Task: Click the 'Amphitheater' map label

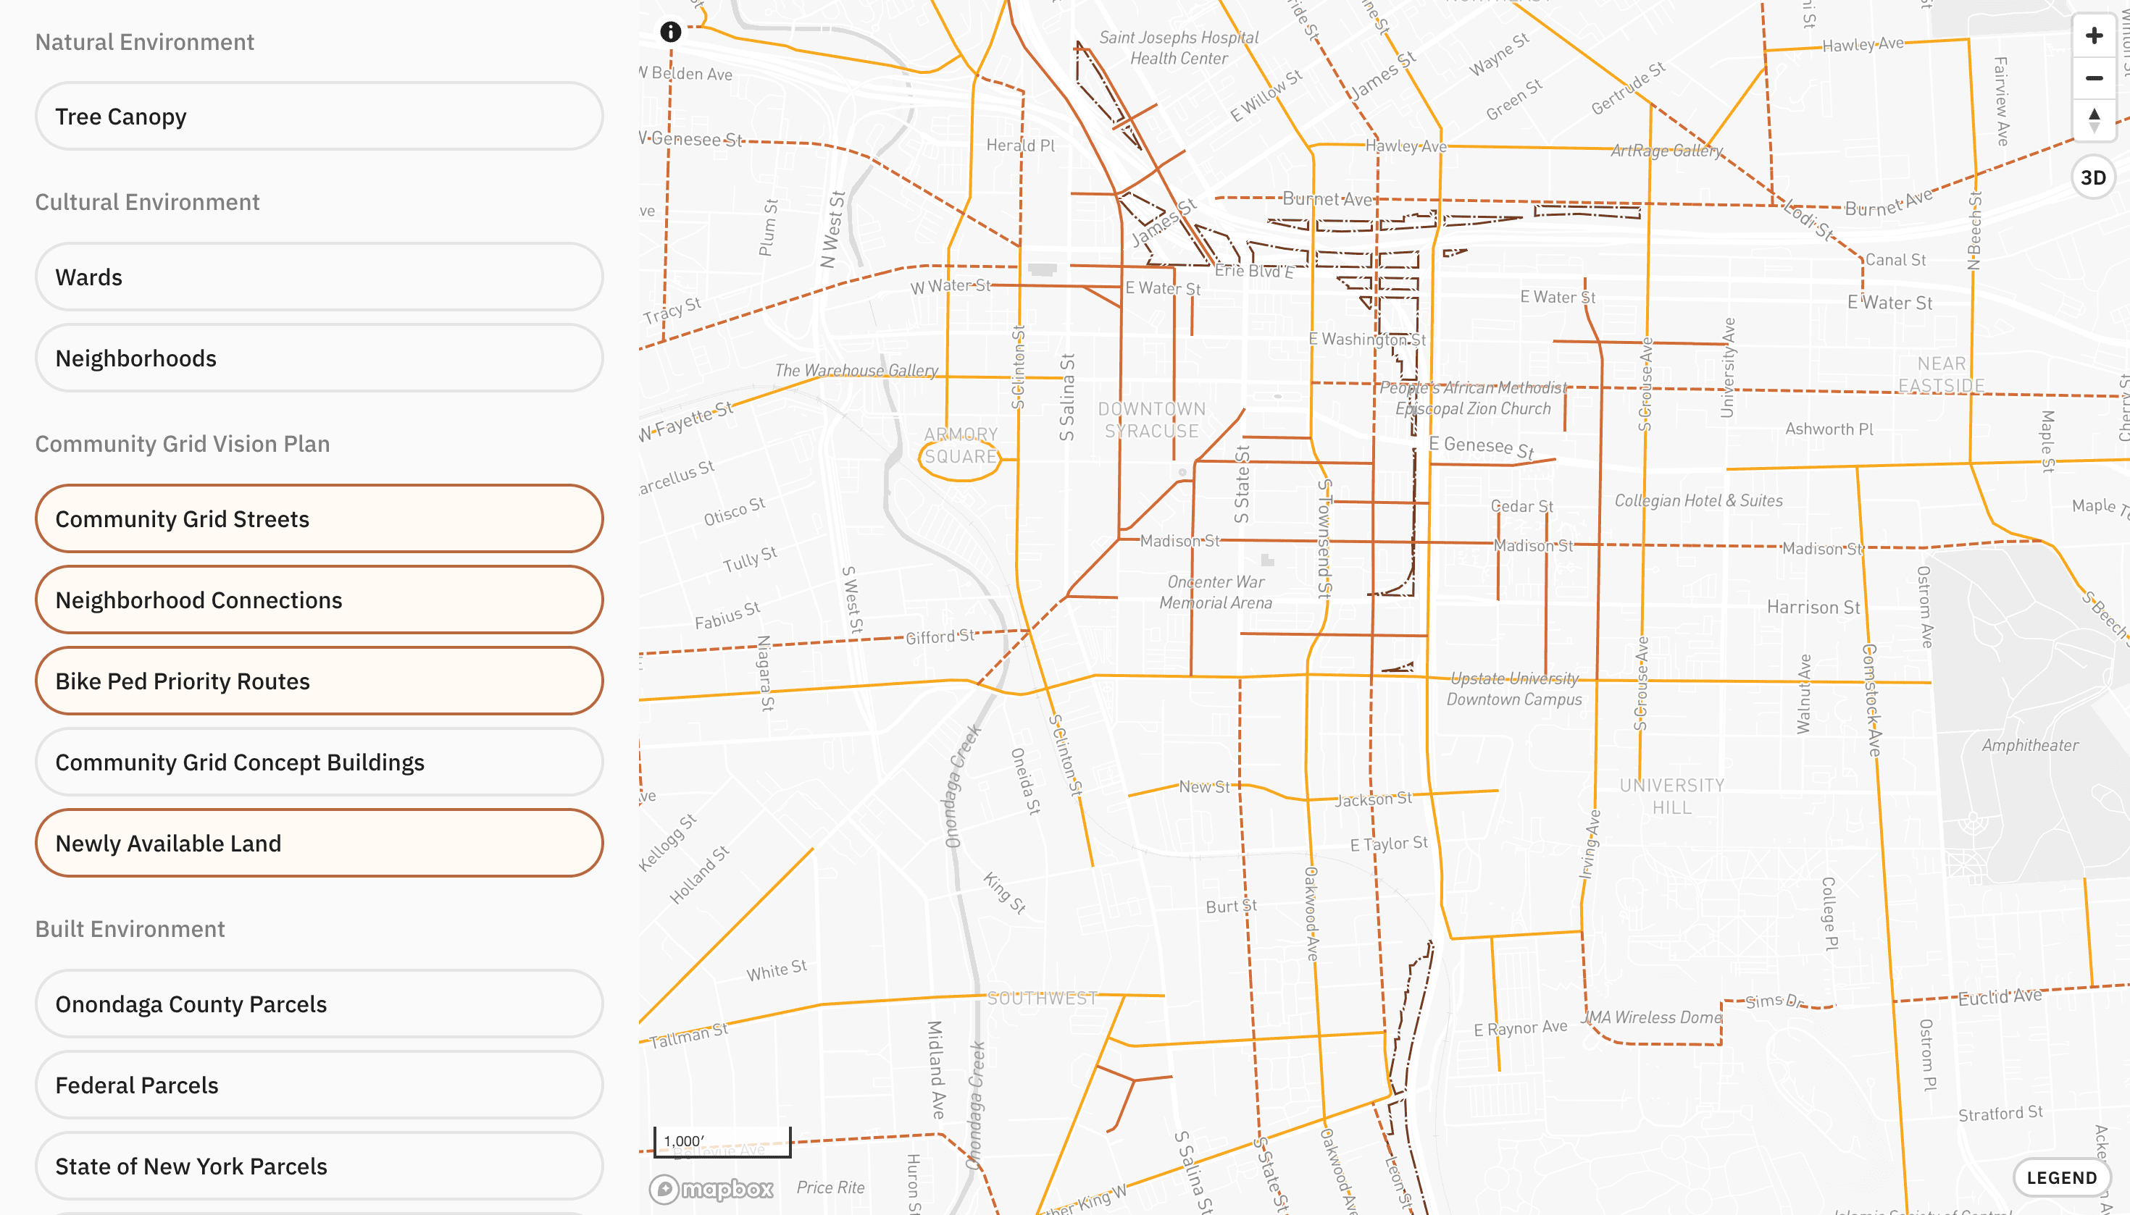Action: point(2030,745)
